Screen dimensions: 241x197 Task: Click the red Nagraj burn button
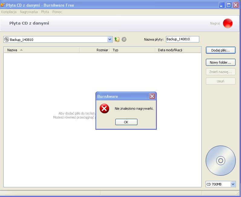coord(228,23)
